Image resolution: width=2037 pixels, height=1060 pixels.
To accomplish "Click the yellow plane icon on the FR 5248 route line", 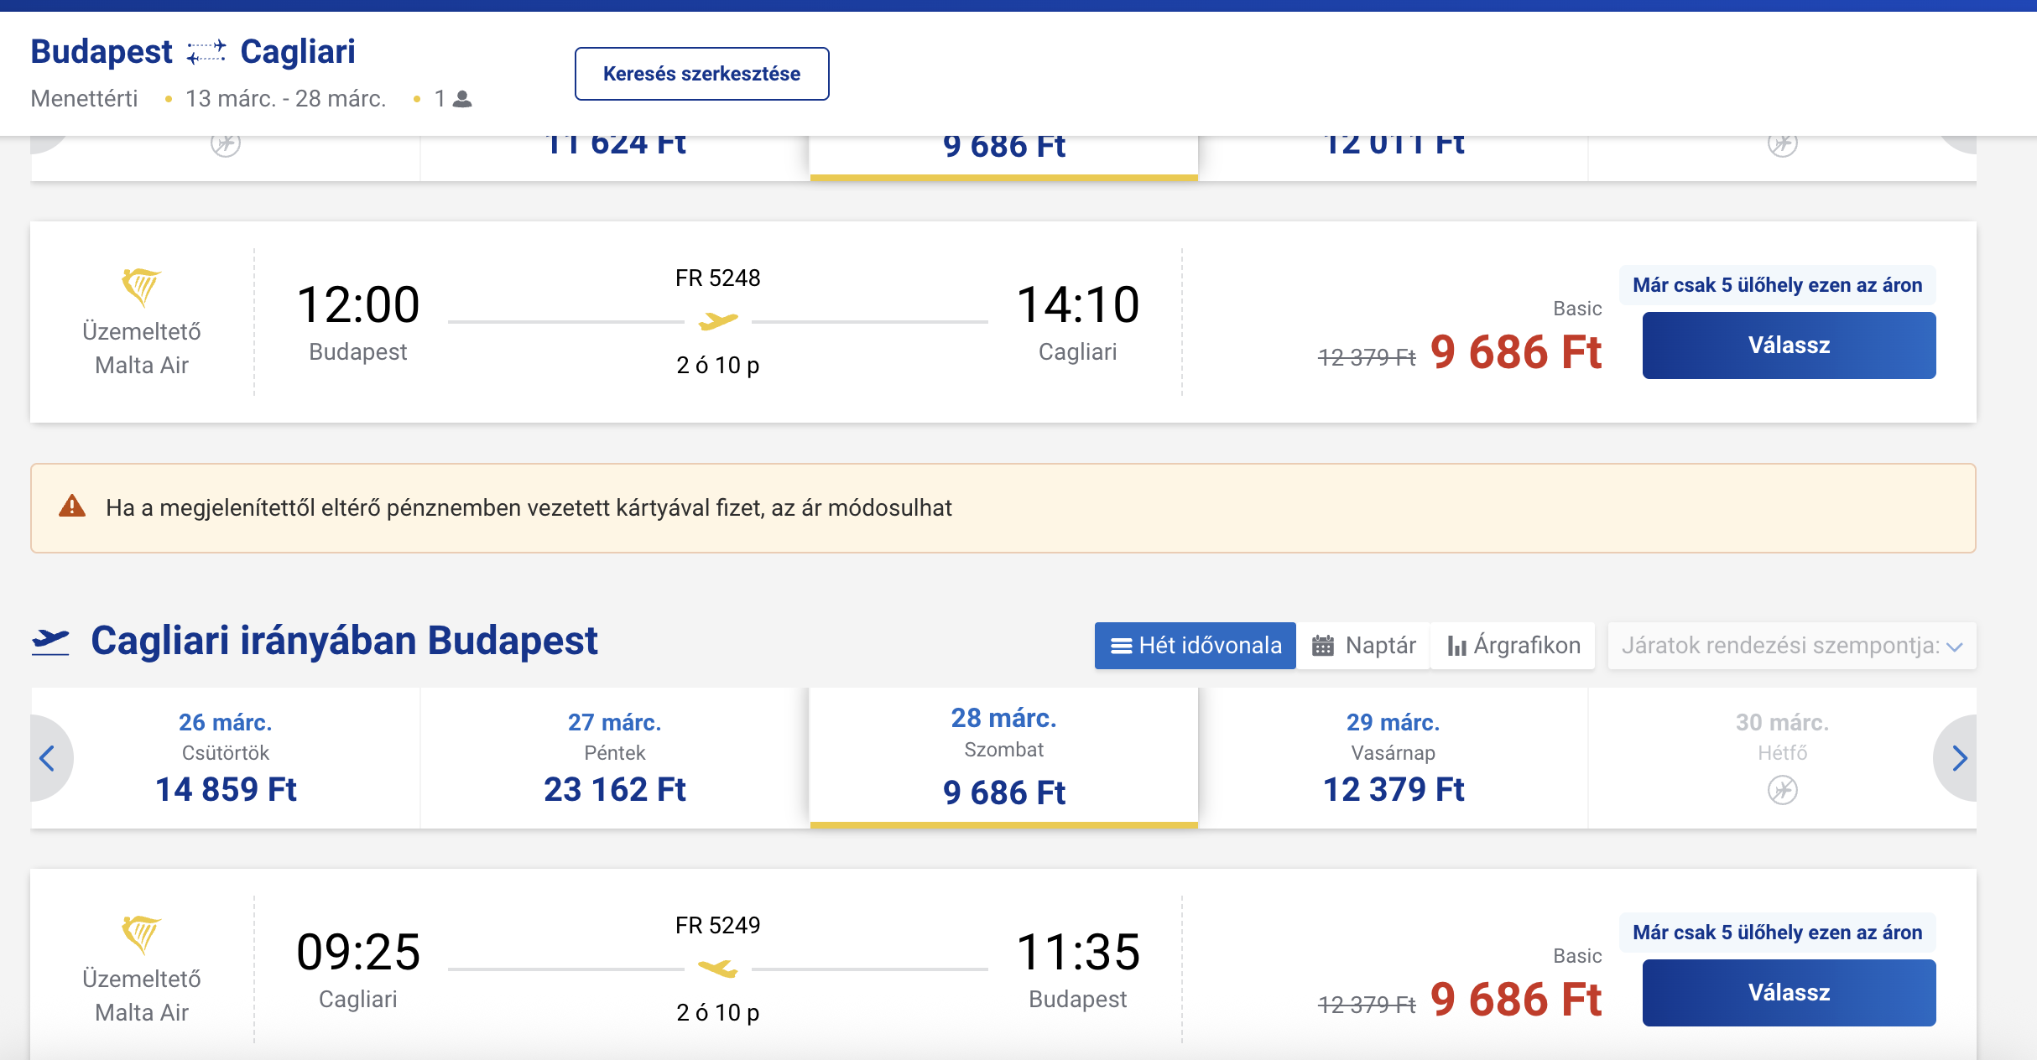I will [718, 321].
